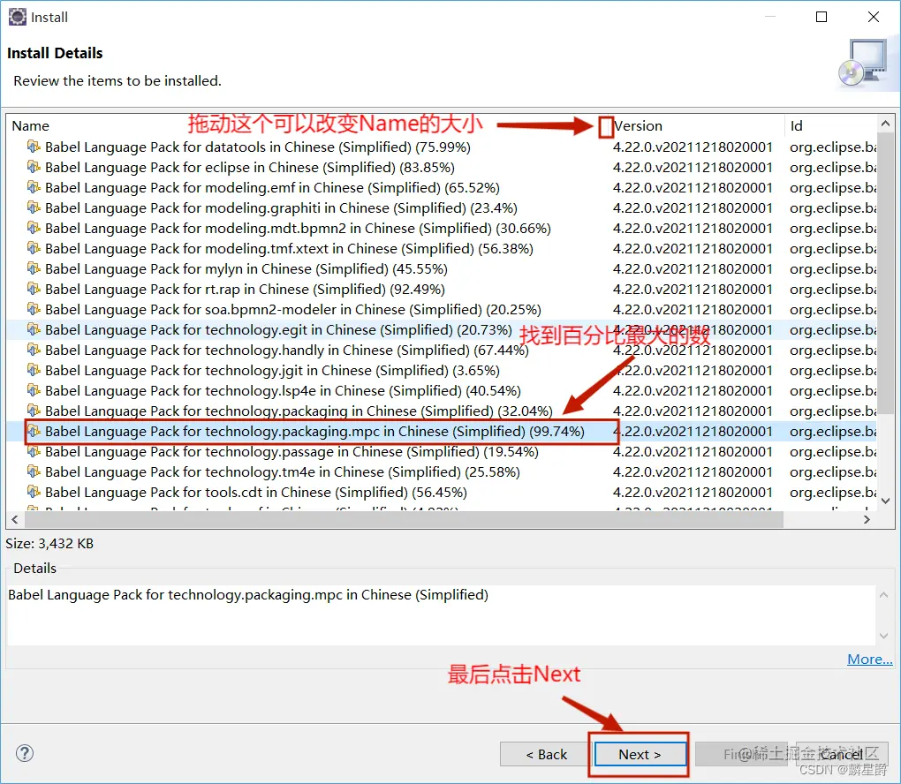Select the row 'Babel Language Pack for modeling.emf' (65.52%)

click(x=442, y=188)
